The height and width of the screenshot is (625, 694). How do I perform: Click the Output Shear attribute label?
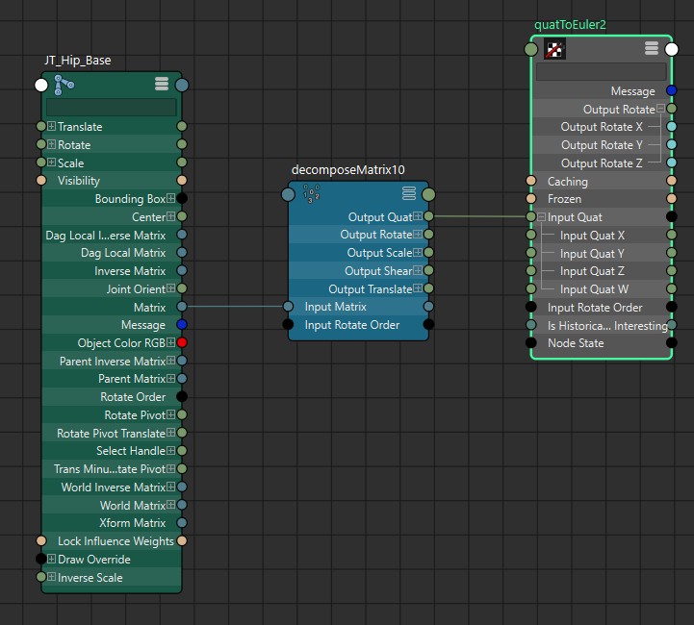coord(378,271)
